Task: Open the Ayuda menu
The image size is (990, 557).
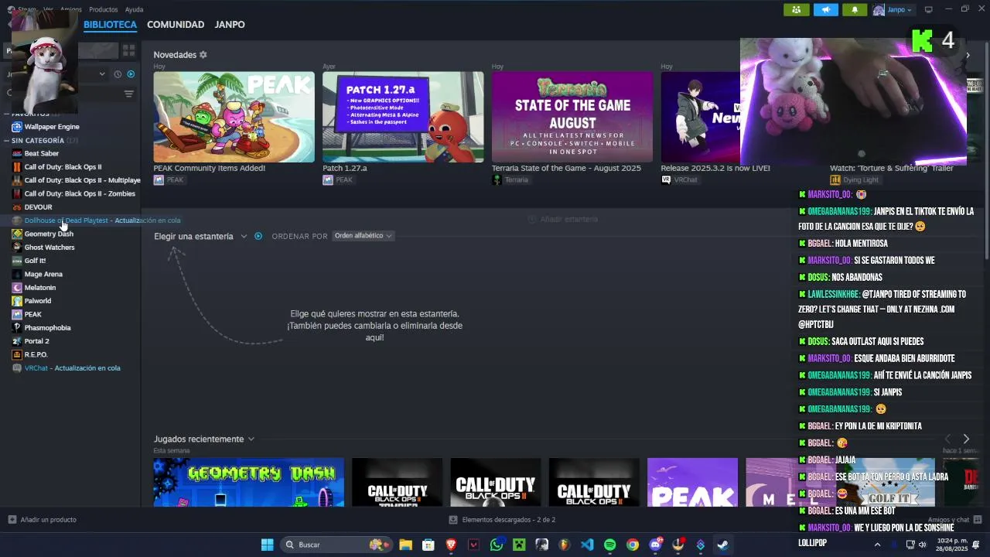Action: coord(135,9)
